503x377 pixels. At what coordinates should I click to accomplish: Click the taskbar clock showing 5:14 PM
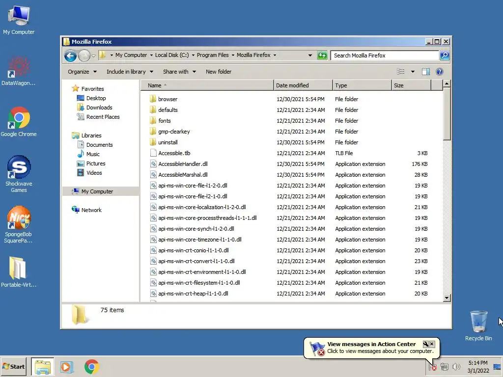coord(478,367)
